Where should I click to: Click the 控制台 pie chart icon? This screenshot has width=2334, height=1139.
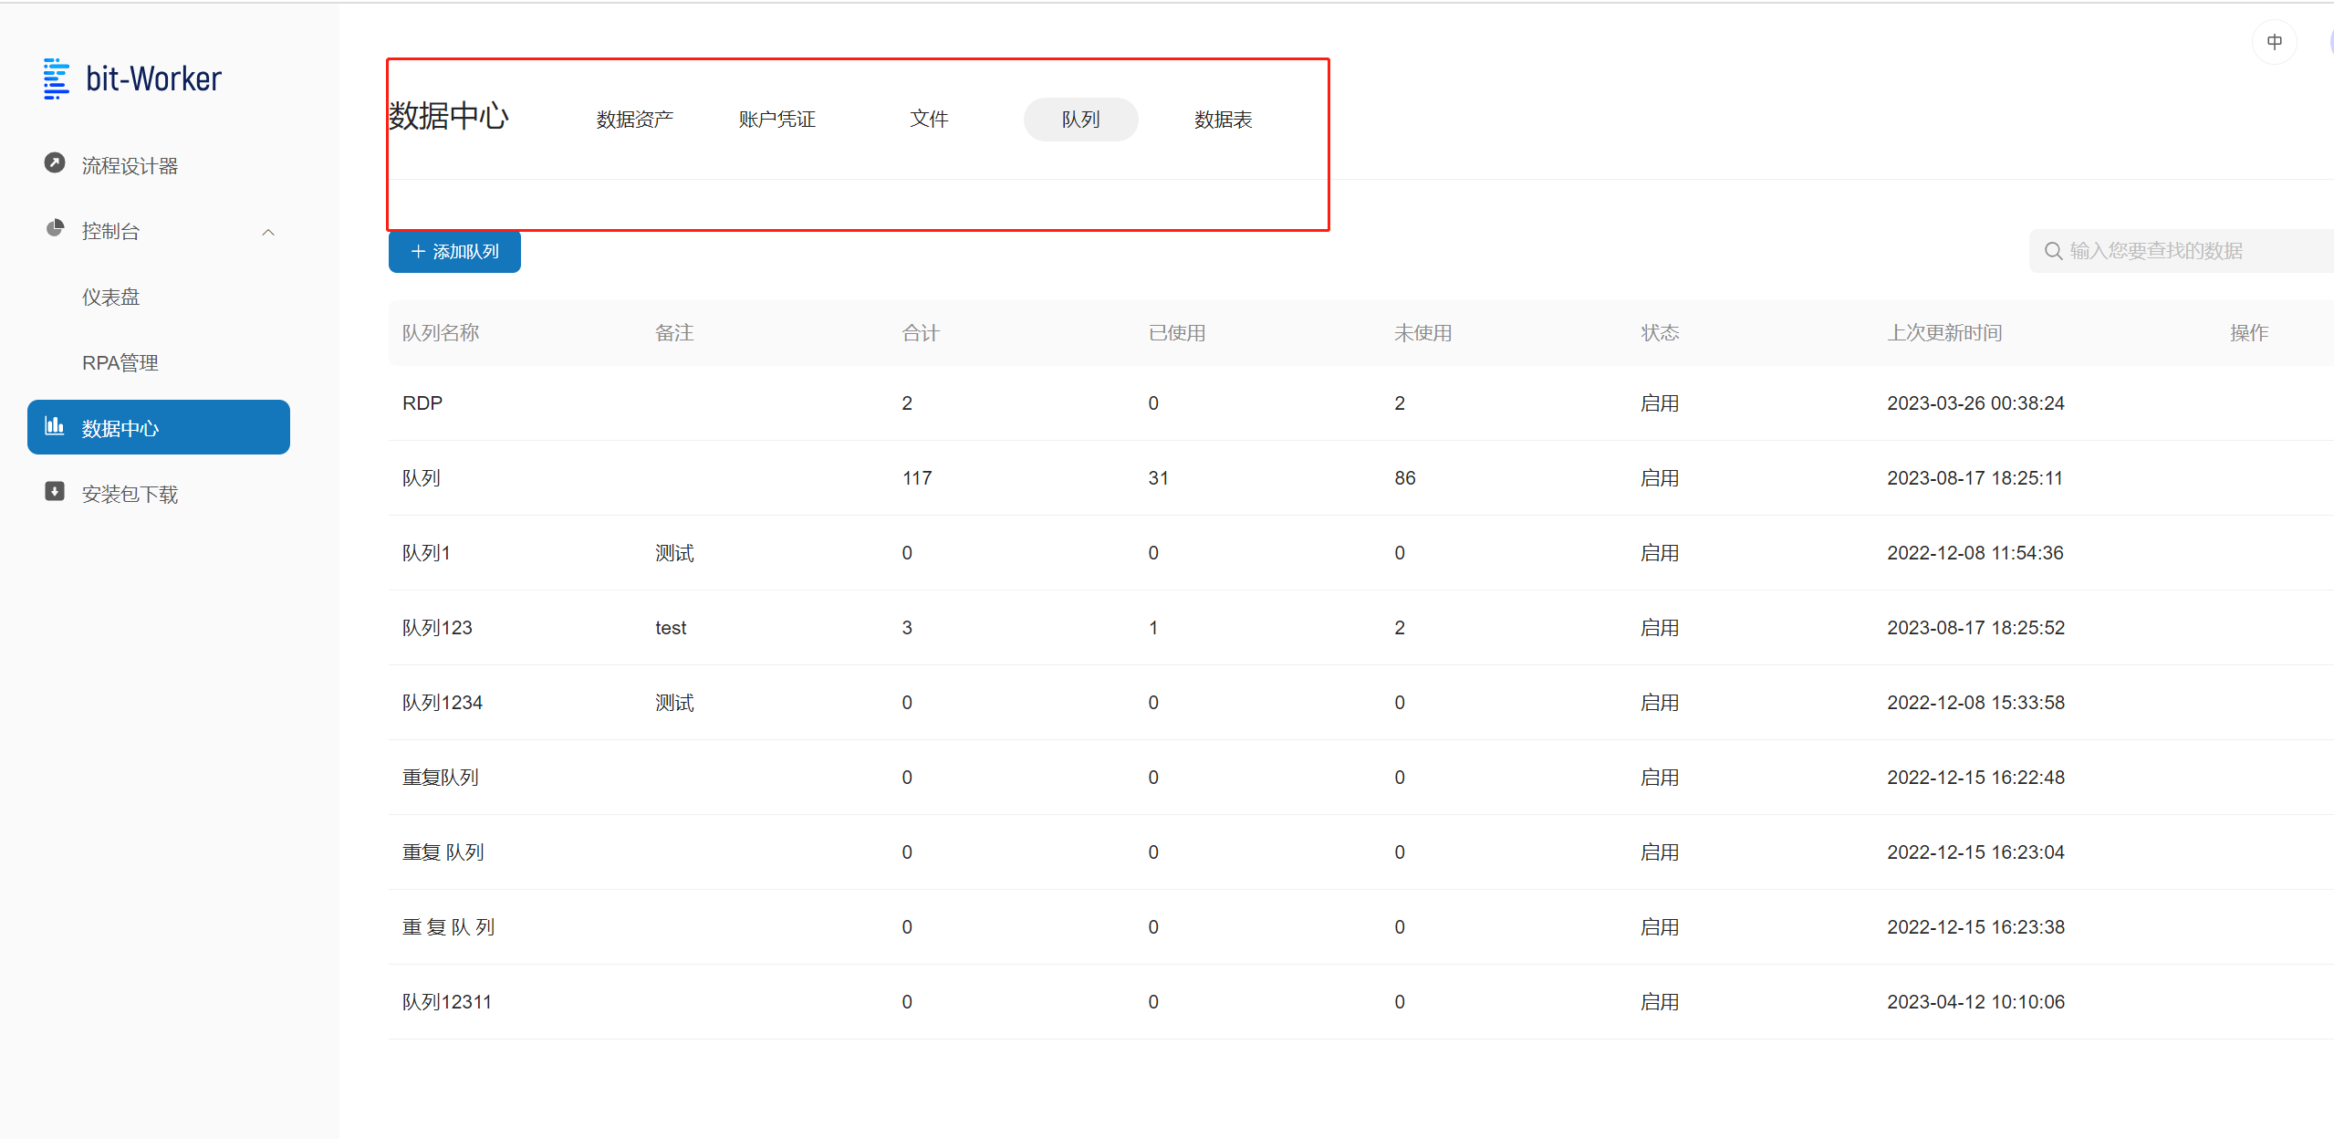tap(55, 228)
